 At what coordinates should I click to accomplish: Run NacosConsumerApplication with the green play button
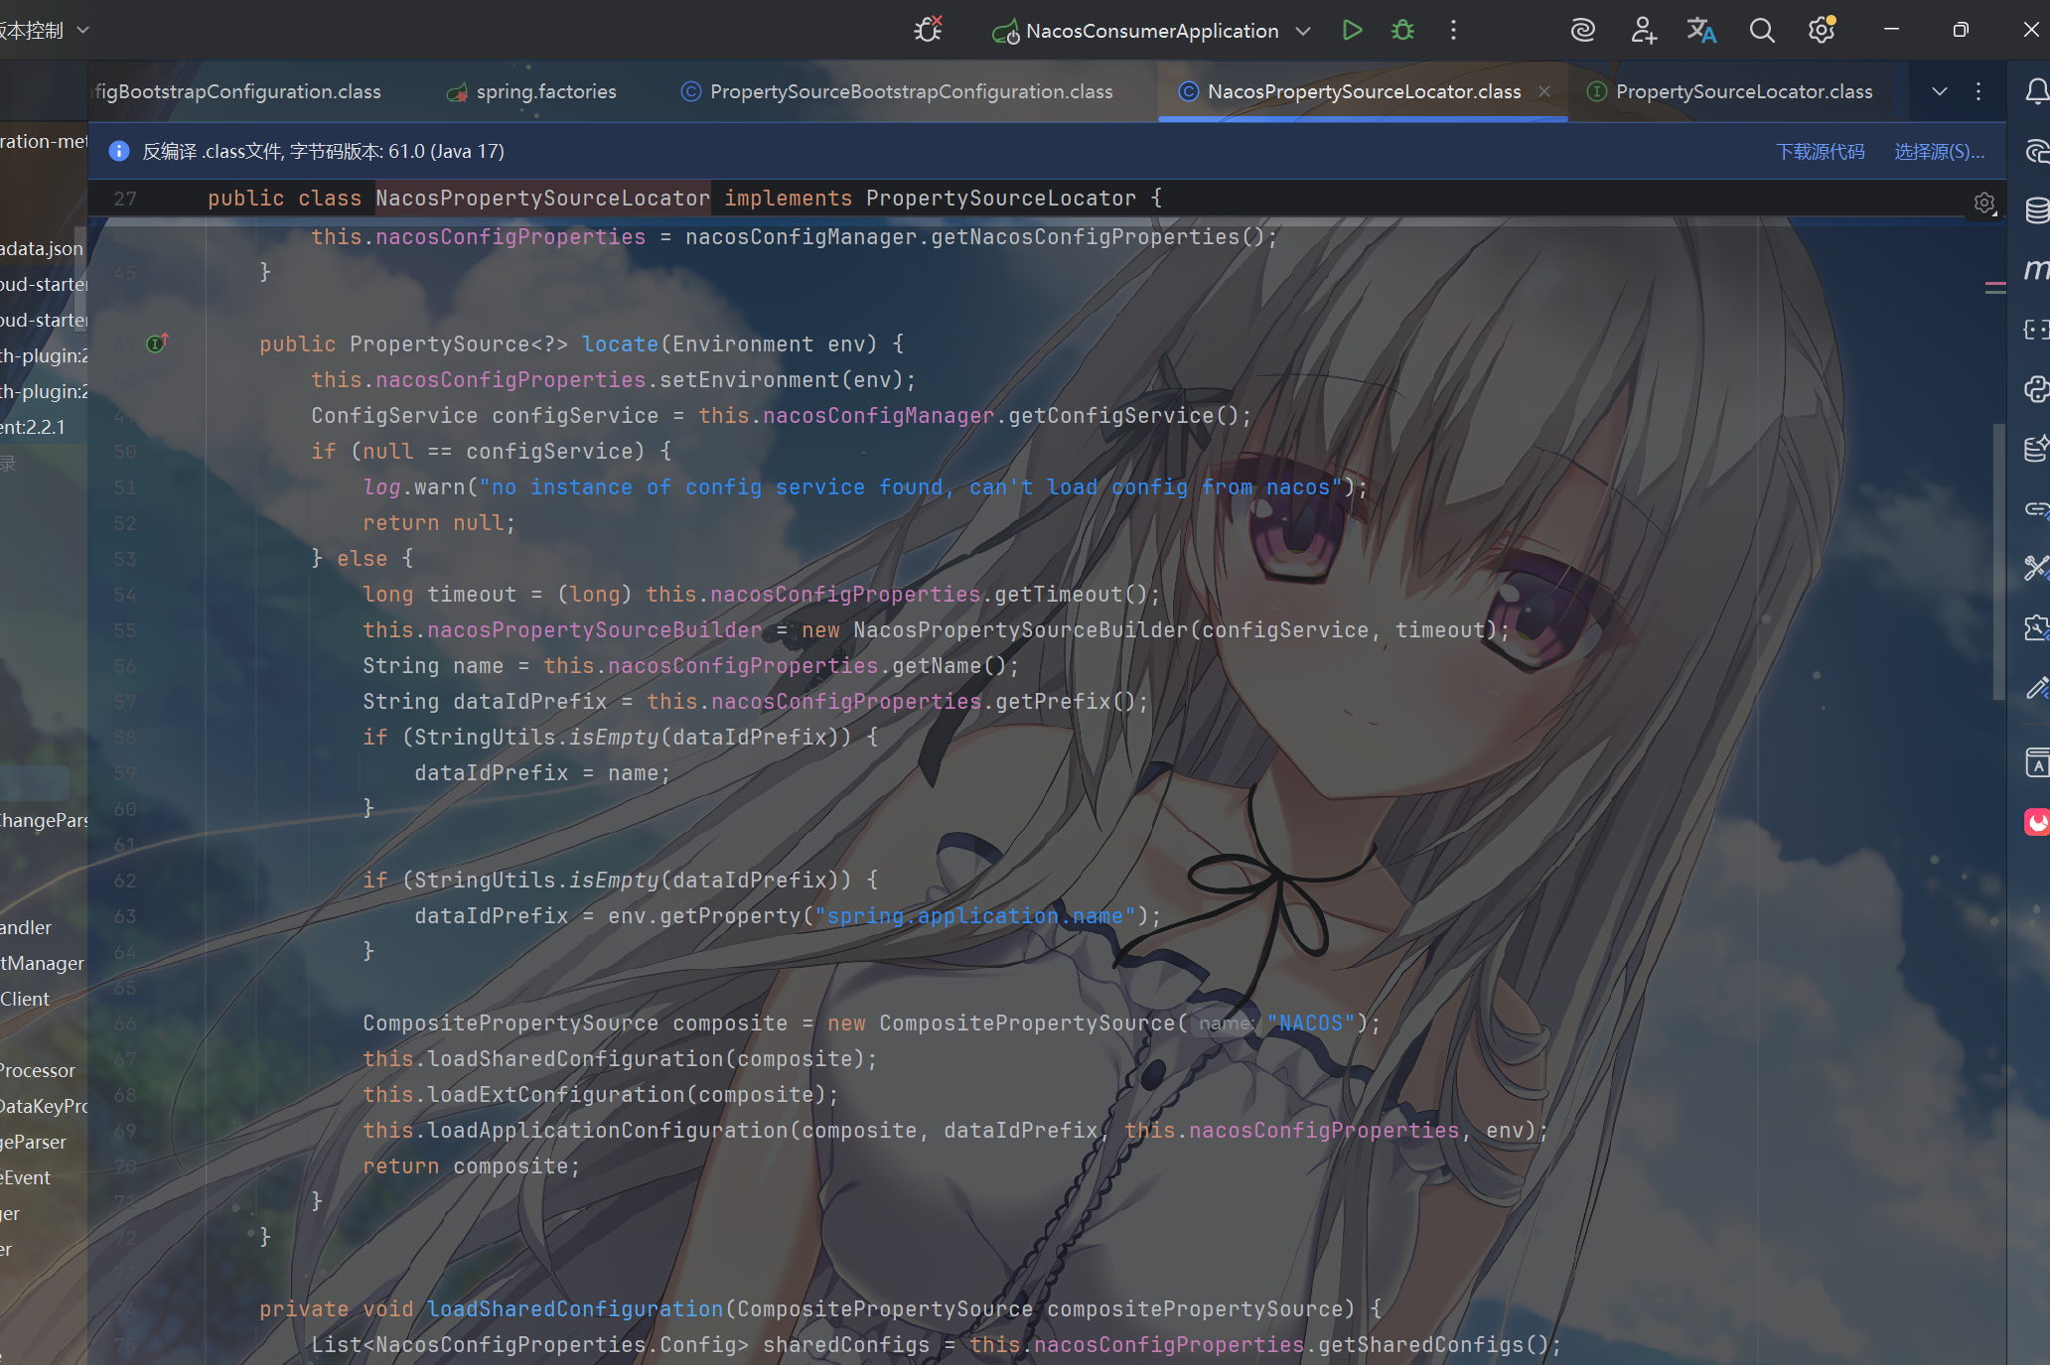[1352, 30]
